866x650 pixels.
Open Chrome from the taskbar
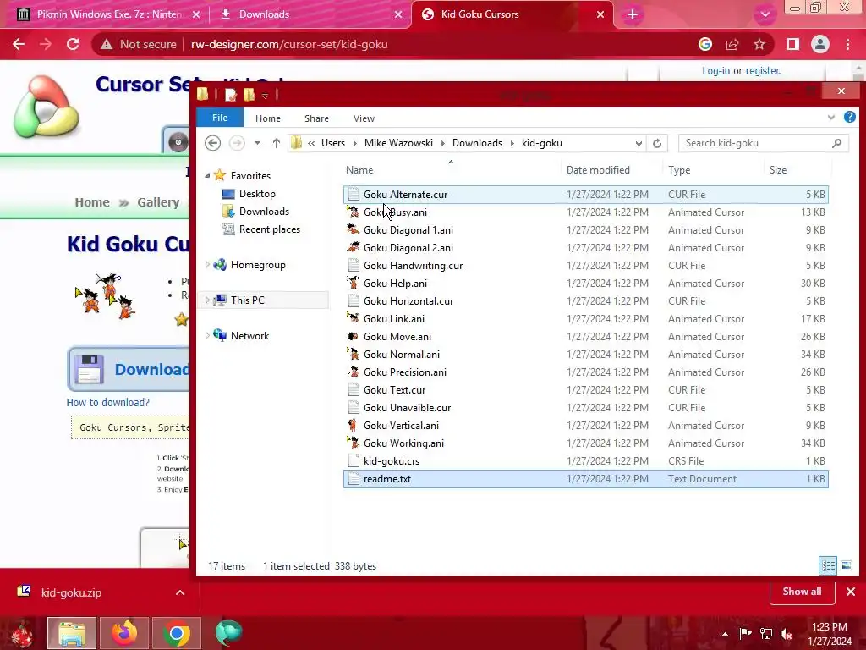(177, 633)
